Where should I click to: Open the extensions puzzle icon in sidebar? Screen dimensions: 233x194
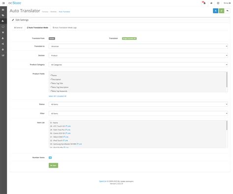click(3, 21)
